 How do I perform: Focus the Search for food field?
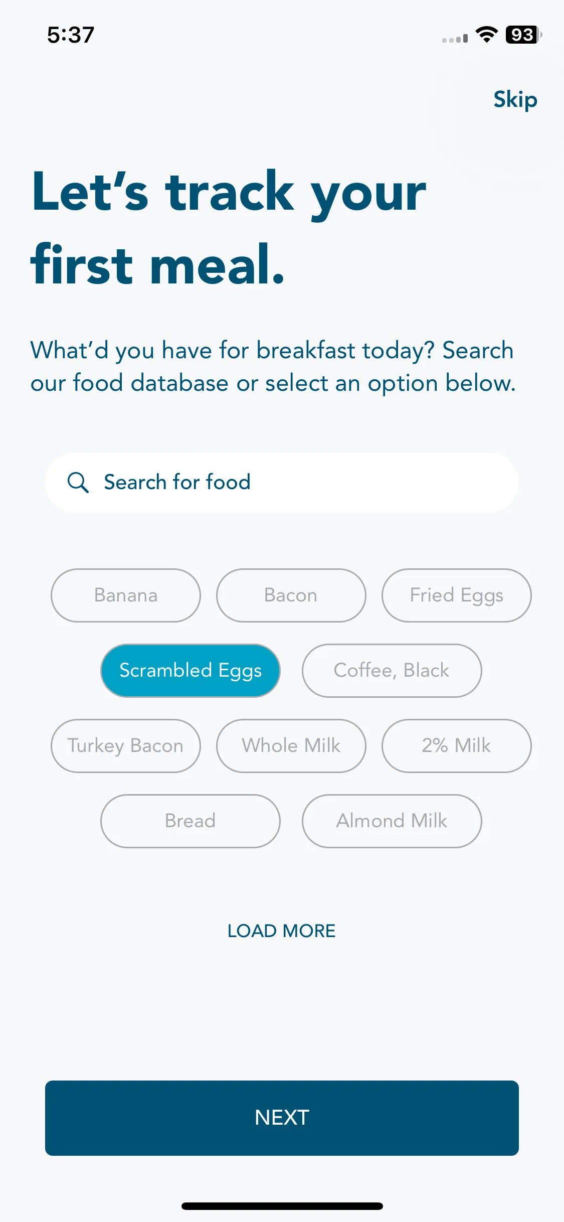coord(282,483)
